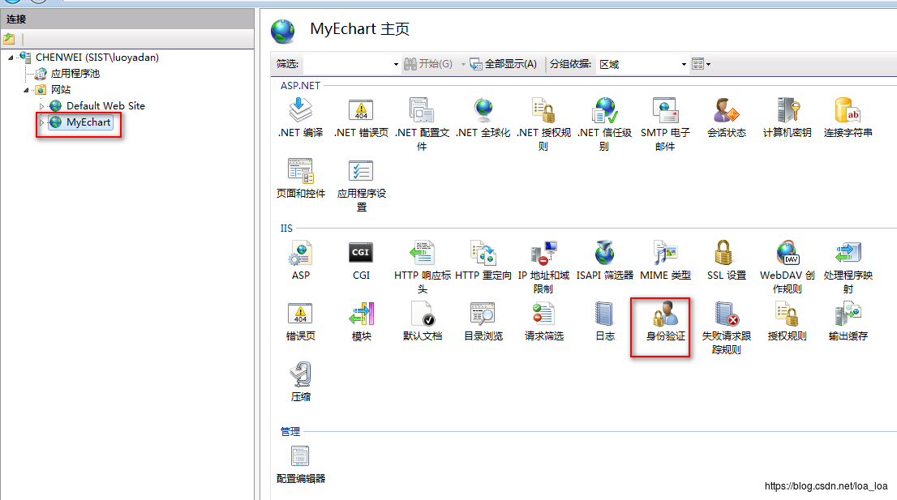This screenshot has height=500, width=897.
Task: Open the view mode dropdown button
Action: click(702, 64)
